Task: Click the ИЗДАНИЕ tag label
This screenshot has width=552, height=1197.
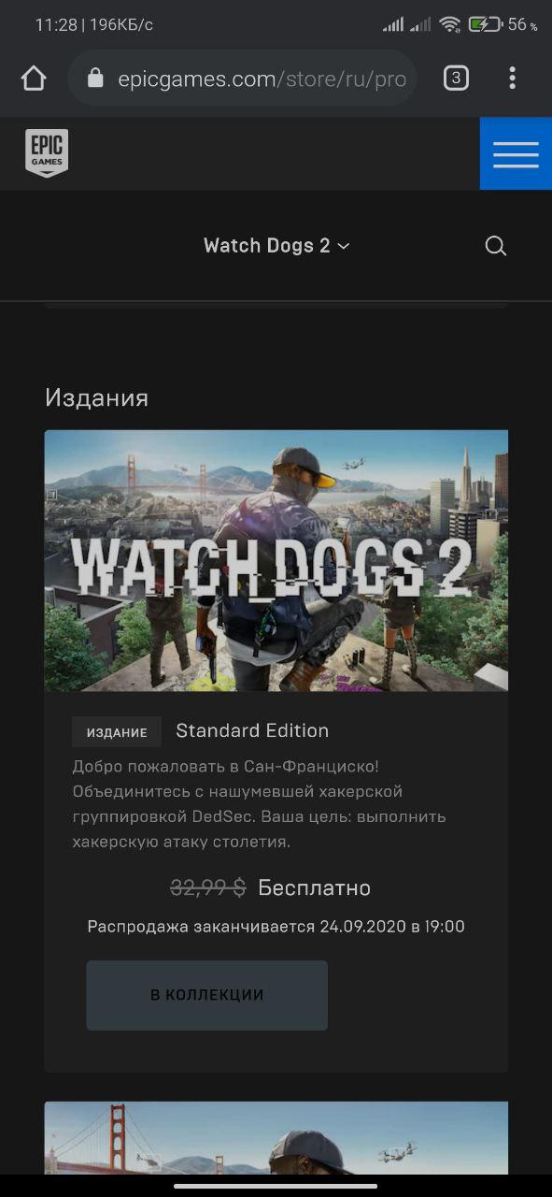Action: (x=117, y=732)
